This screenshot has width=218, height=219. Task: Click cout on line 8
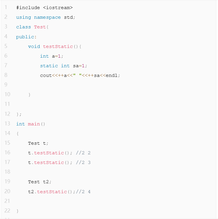click(46, 76)
